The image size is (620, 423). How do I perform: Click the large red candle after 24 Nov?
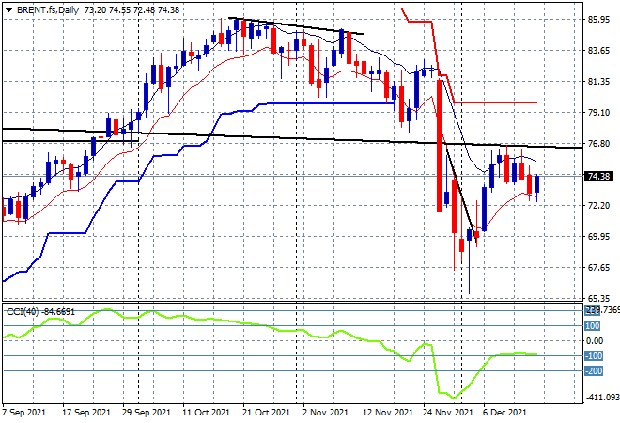[x=439, y=146]
